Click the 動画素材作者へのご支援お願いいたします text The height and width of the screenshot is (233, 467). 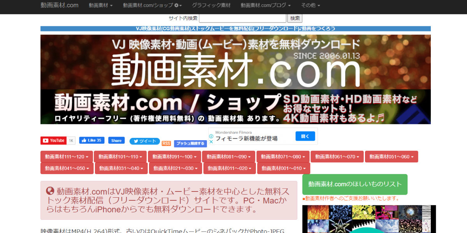[351, 198]
